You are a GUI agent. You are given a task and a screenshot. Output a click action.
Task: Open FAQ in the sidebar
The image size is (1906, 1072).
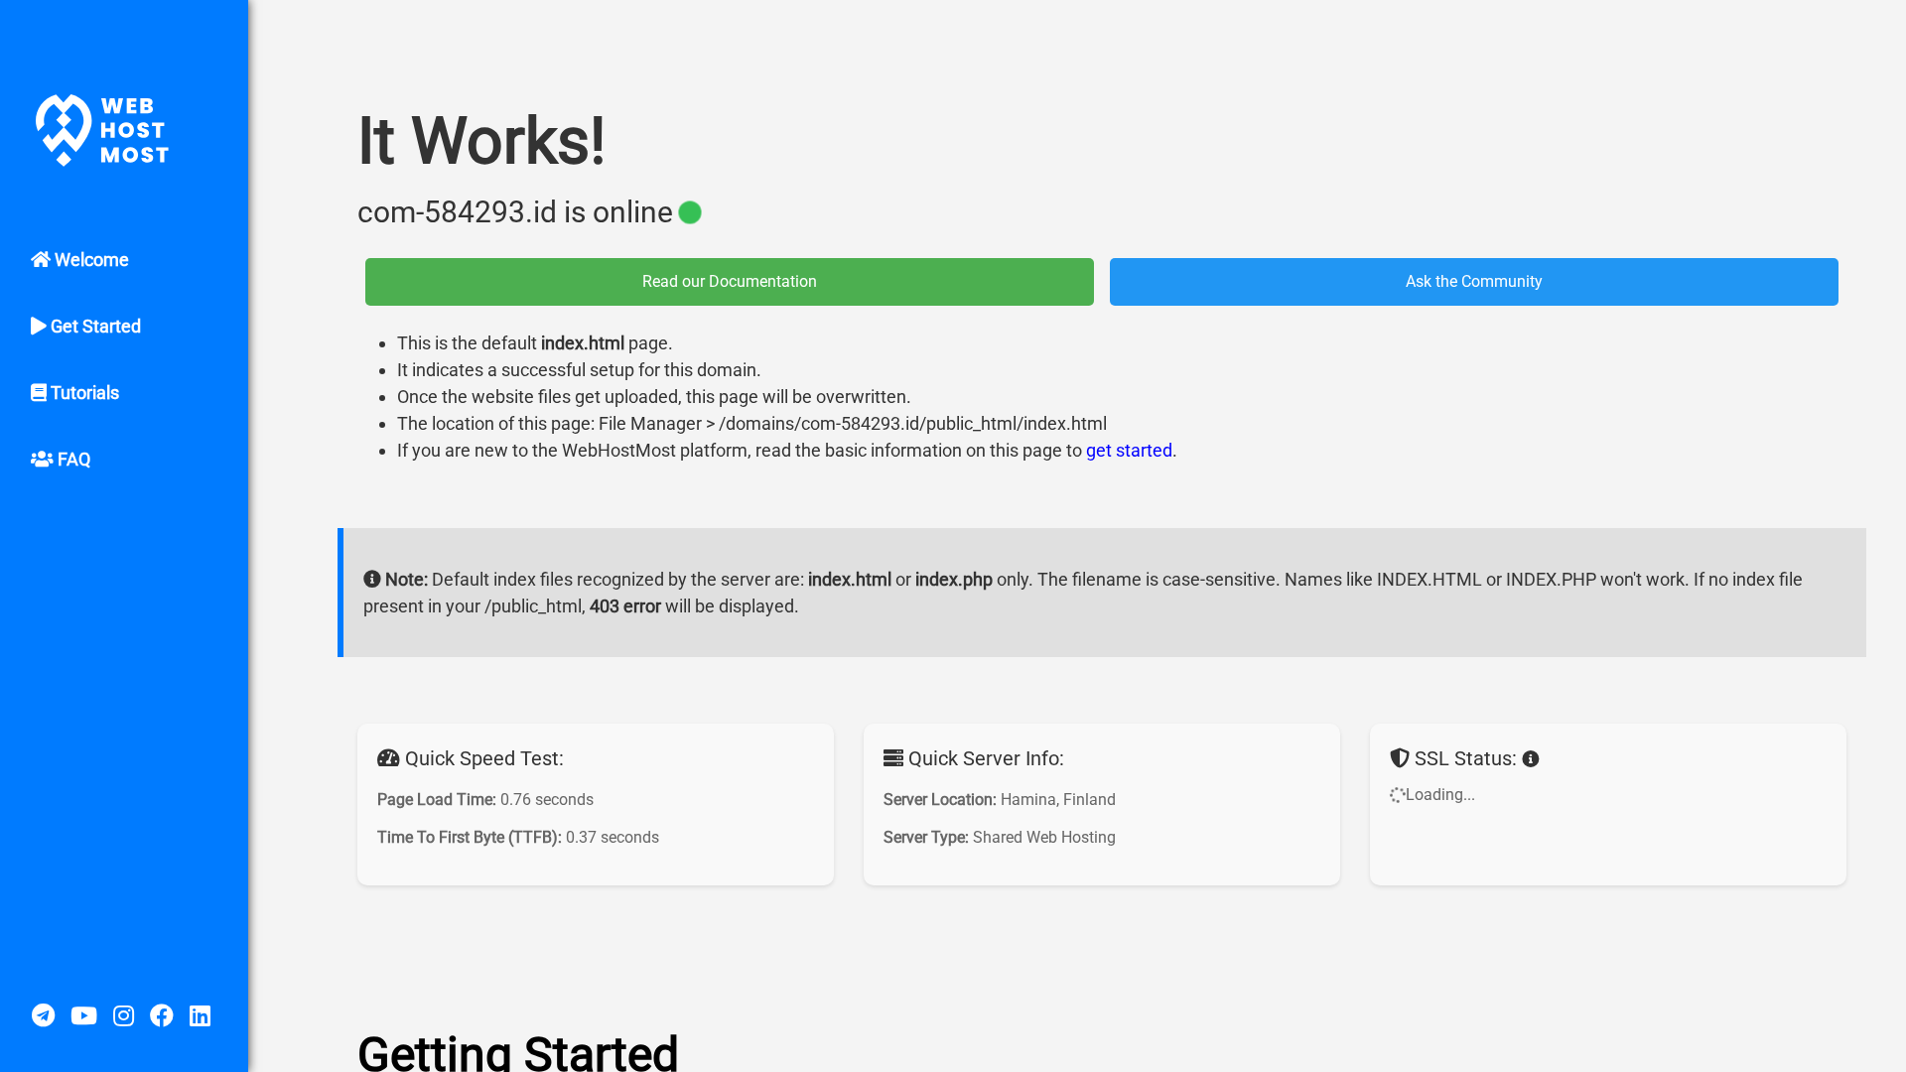[61, 460]
